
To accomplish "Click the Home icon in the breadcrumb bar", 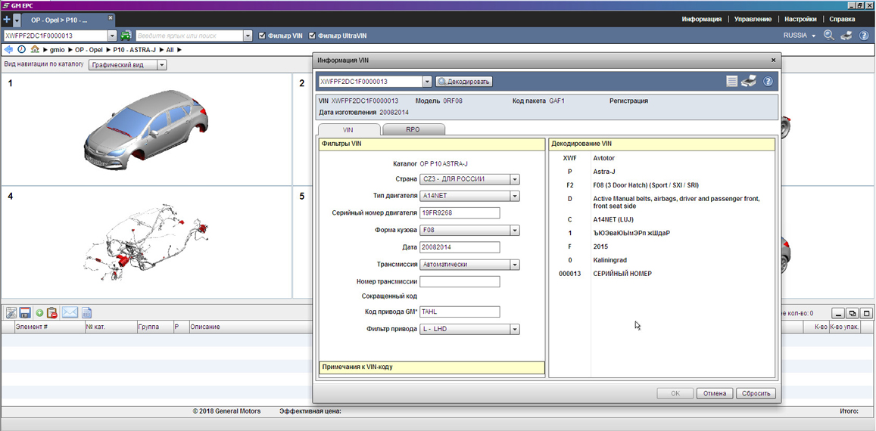I will (x=35, y=50).
